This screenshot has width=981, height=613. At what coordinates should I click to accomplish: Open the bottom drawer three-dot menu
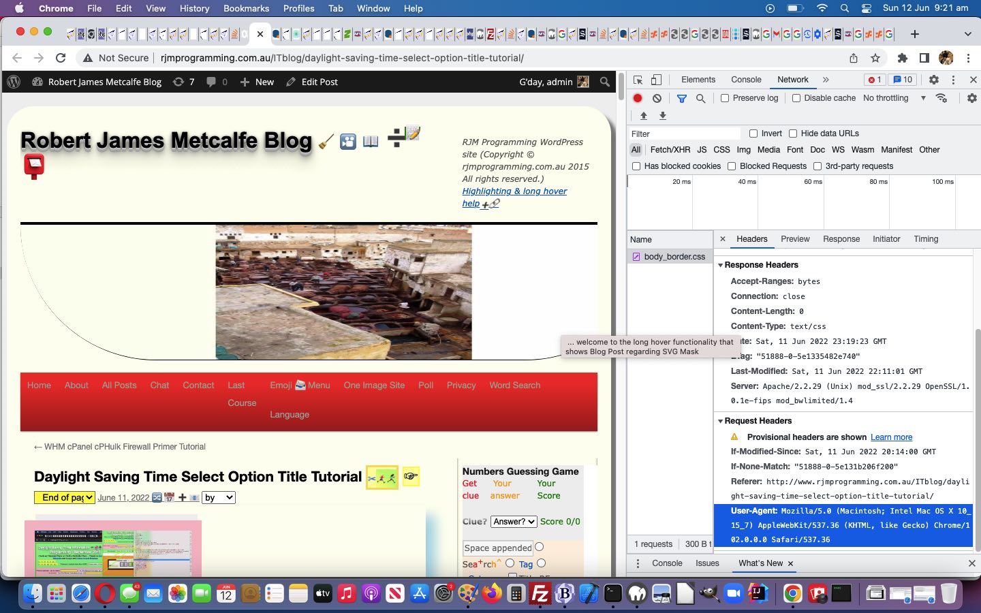pos(638,563)
